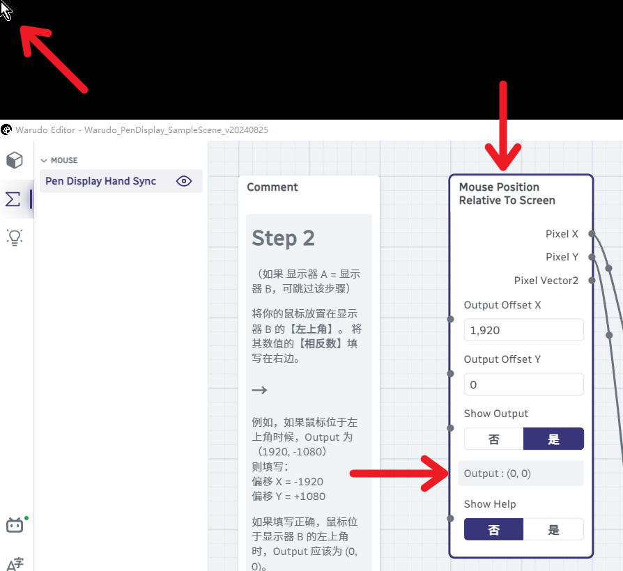Collapse the MOUSE group chevron
Image resolution: width=623 pixels, height=571 pixels.
tap(44, 160)
